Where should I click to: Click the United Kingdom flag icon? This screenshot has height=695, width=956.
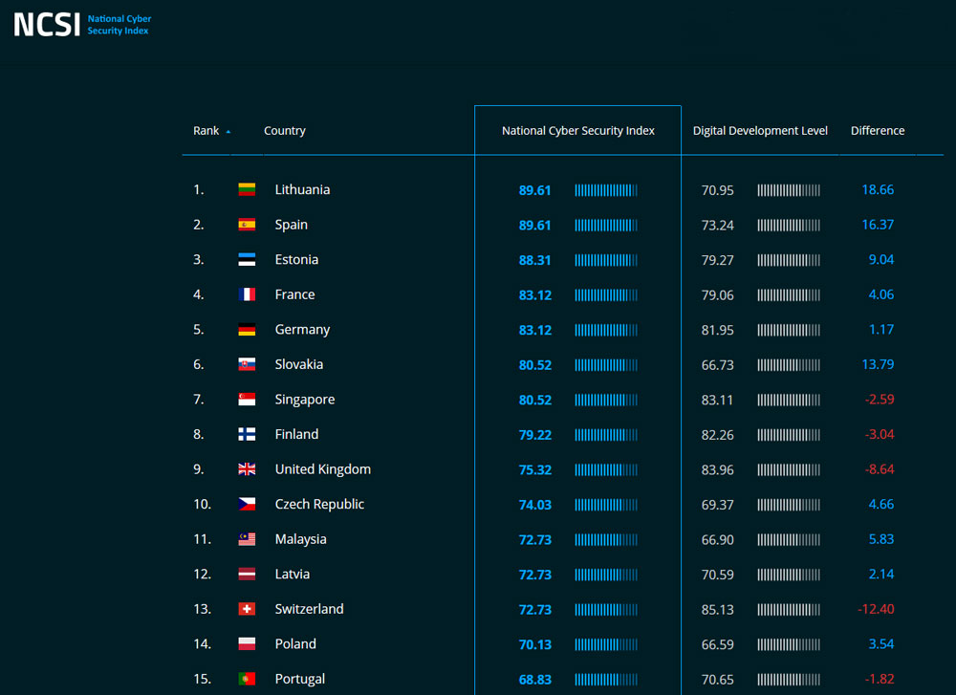[247, 469]
